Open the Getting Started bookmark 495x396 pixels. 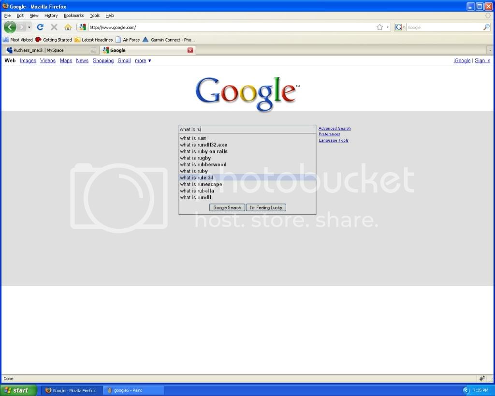coord(54,40)
